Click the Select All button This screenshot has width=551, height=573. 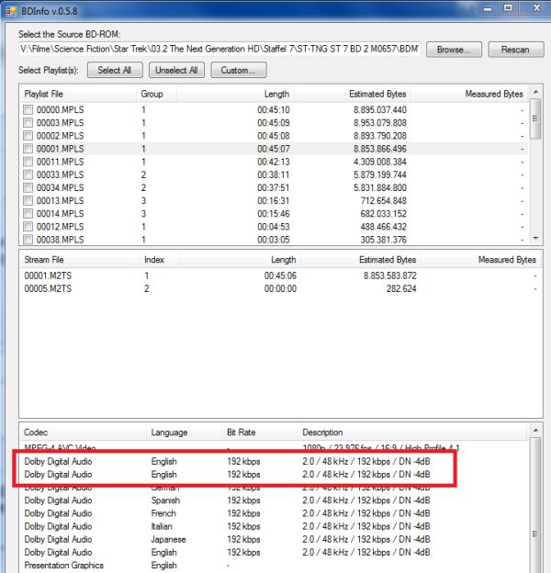point(115,70)
